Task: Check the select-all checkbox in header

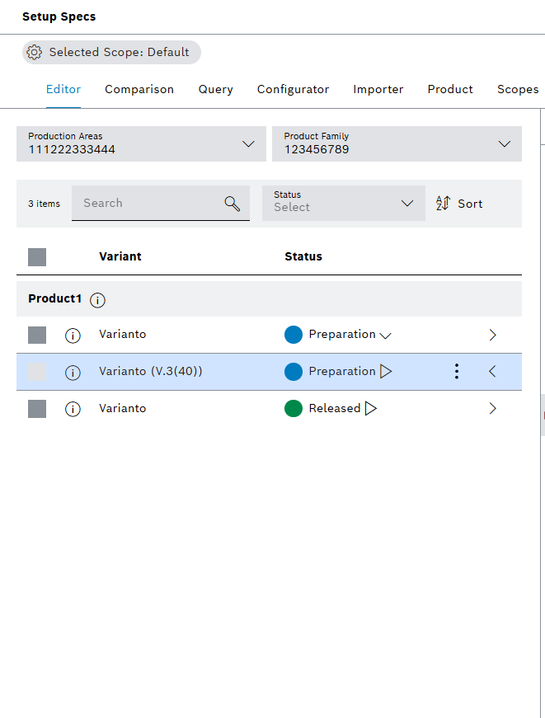Action: pos(36,256)
